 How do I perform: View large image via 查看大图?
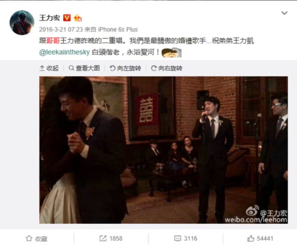[84, 68]
